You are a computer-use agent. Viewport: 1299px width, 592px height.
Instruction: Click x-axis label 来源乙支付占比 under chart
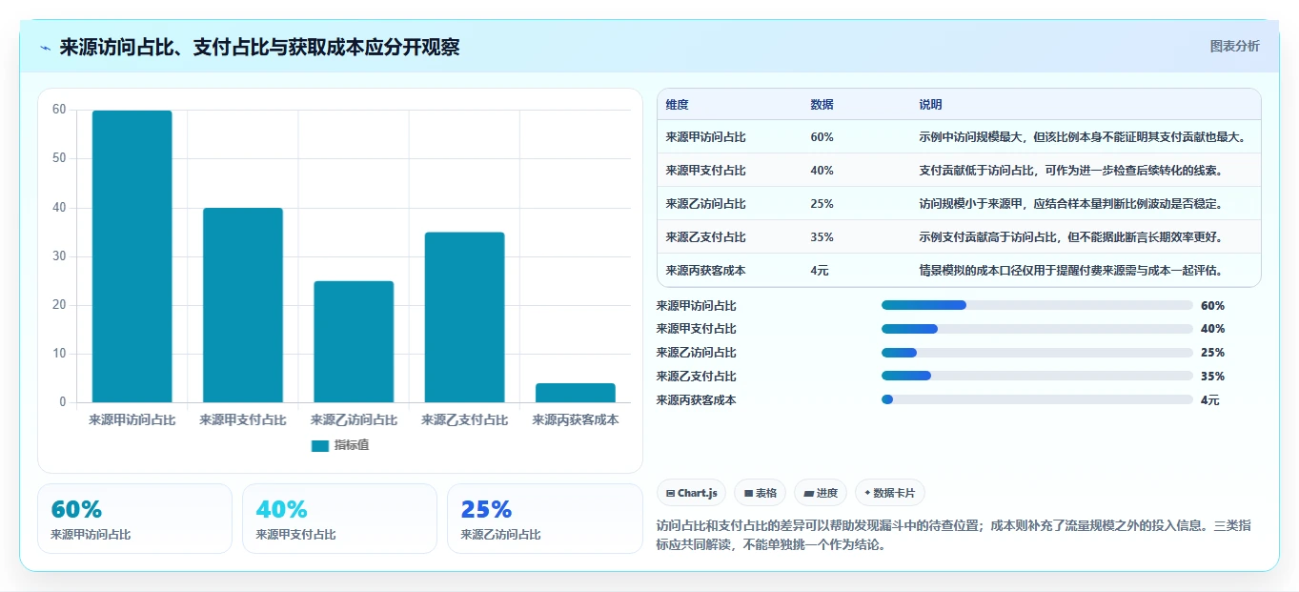464,419
